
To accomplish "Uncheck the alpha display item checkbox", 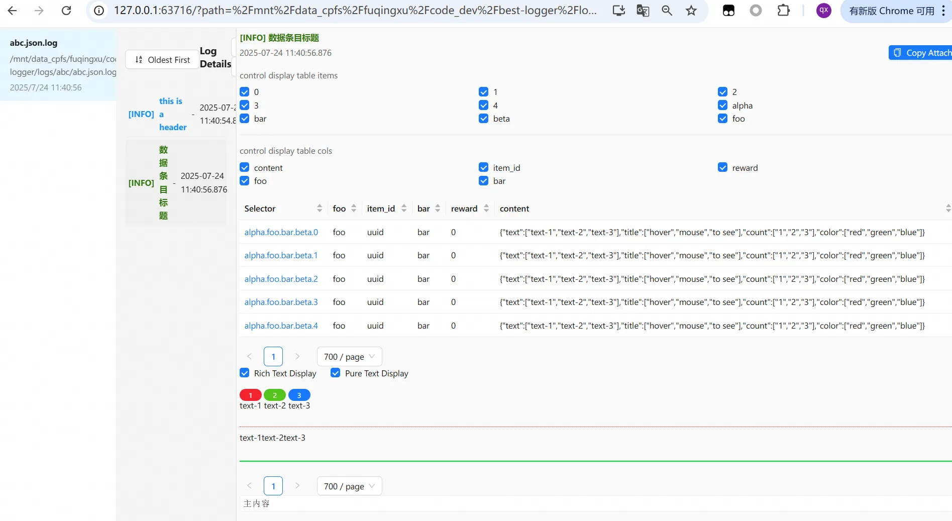I will [723, 105].
